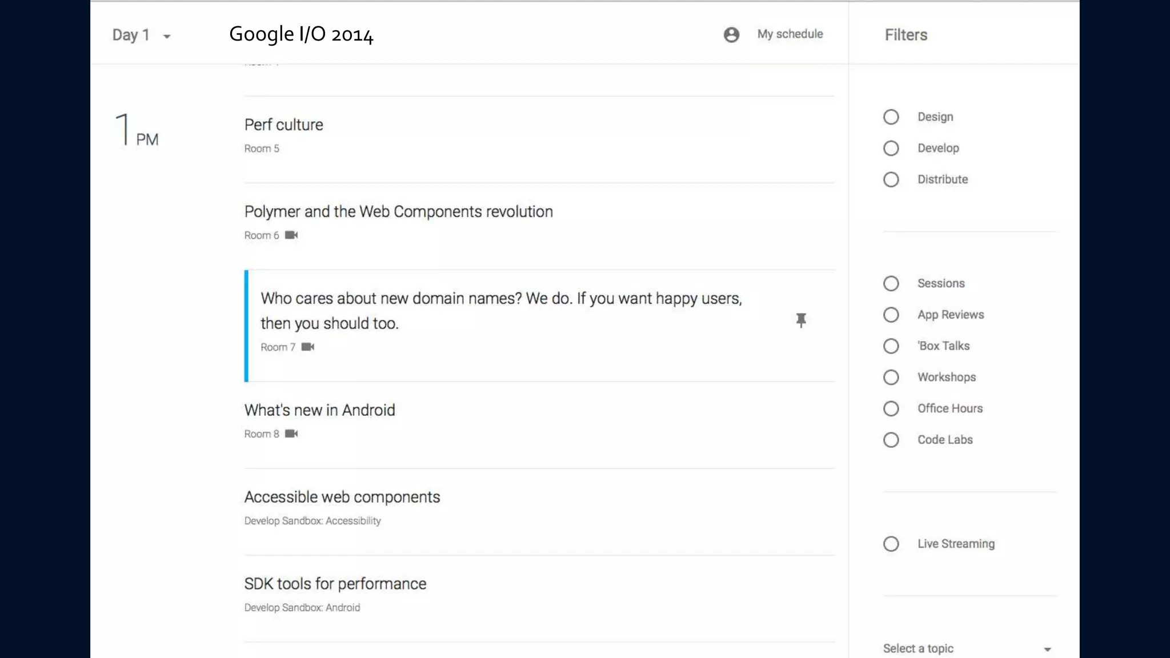The height and width of the screenshot is (658, 1170).
Task: Select the Code Labs filter radio button
Action: 891,440
